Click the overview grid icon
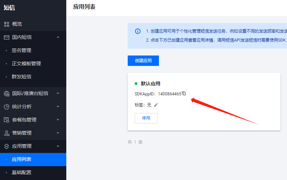Viewport: 287px width, 180px height. click(7, 24)
